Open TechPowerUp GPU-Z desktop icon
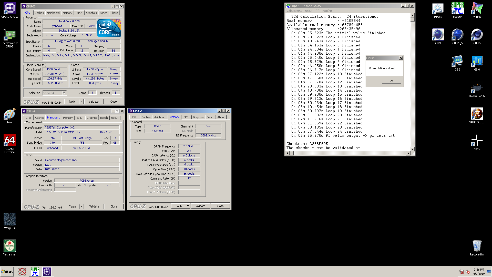 [x=9, y=38]
